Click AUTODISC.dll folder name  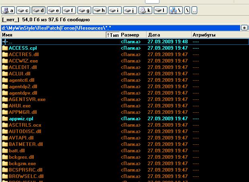tap(25, 131)
